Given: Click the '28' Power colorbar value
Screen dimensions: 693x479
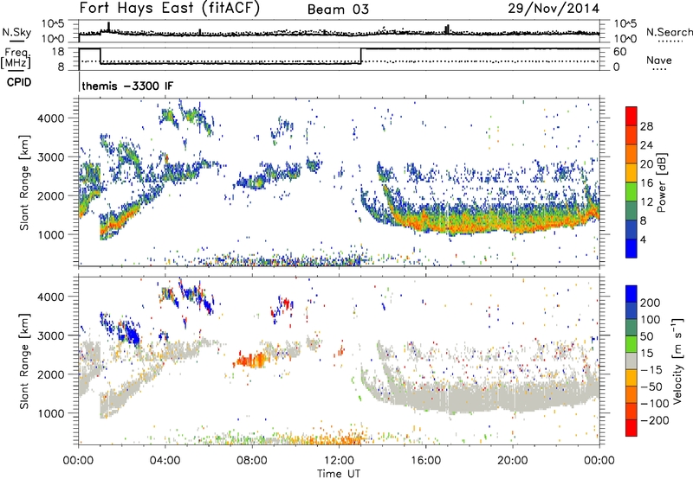Looking at the screenshot, I should point(646,126).
